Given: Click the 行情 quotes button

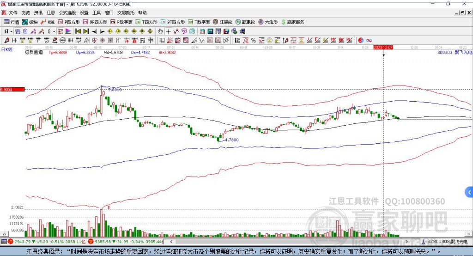Looking at the screenshot, I should [11, 22].
